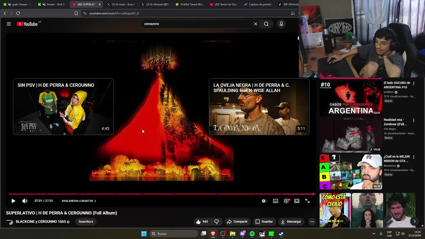The image size is (425, 239).
Task: Close the SUPERLATIVO YouTube tab
Action: [x=100, y=4]
